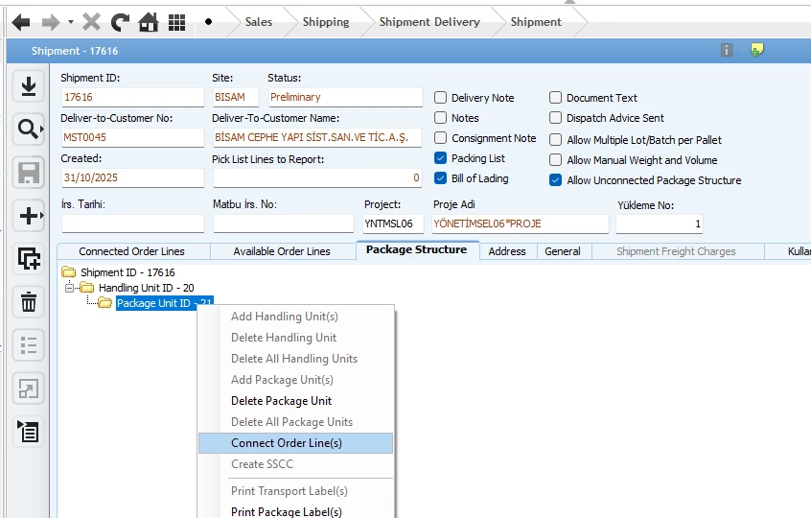This screenshot has height=518, width=811.
Task: Enable the Delivery Note checkbox
Action: tap(441, 98)
